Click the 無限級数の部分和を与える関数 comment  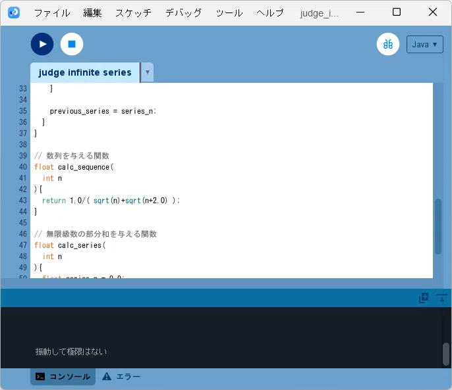96,234
